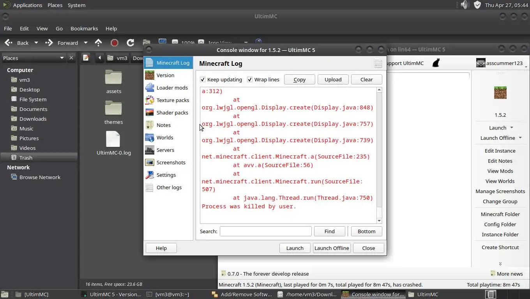Open the Go menu
This screenshot has width=530, height=299.
coord(59,28)
